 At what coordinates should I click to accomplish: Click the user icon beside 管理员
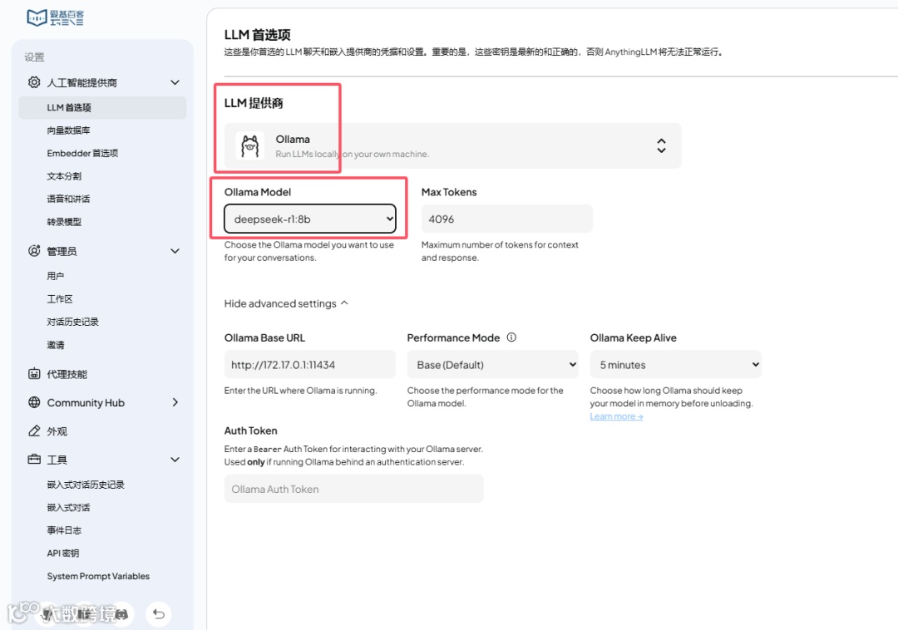coord(34,251)
